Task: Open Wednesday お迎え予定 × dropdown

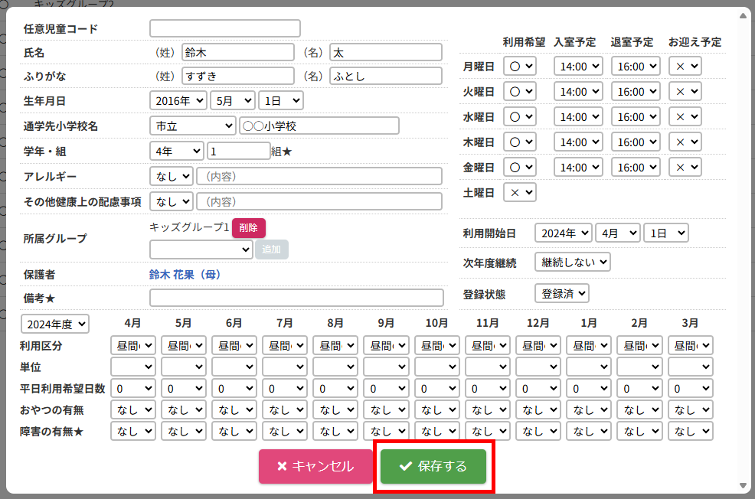Action: (685, 117)
